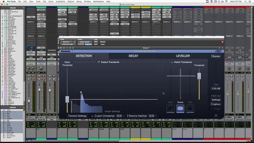Viewport: 254px width, 143px height.
Task: Select the Tom drum type icon
Action: 190,108
